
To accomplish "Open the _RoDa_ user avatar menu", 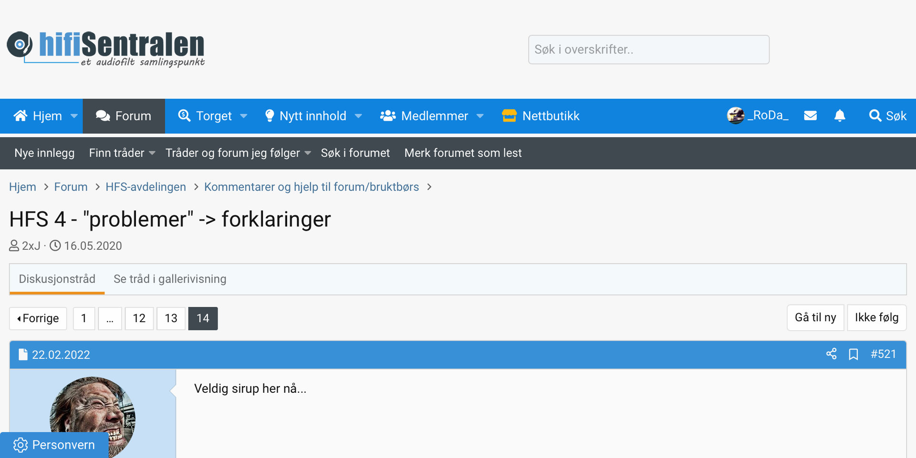I will tap(736, 116).
